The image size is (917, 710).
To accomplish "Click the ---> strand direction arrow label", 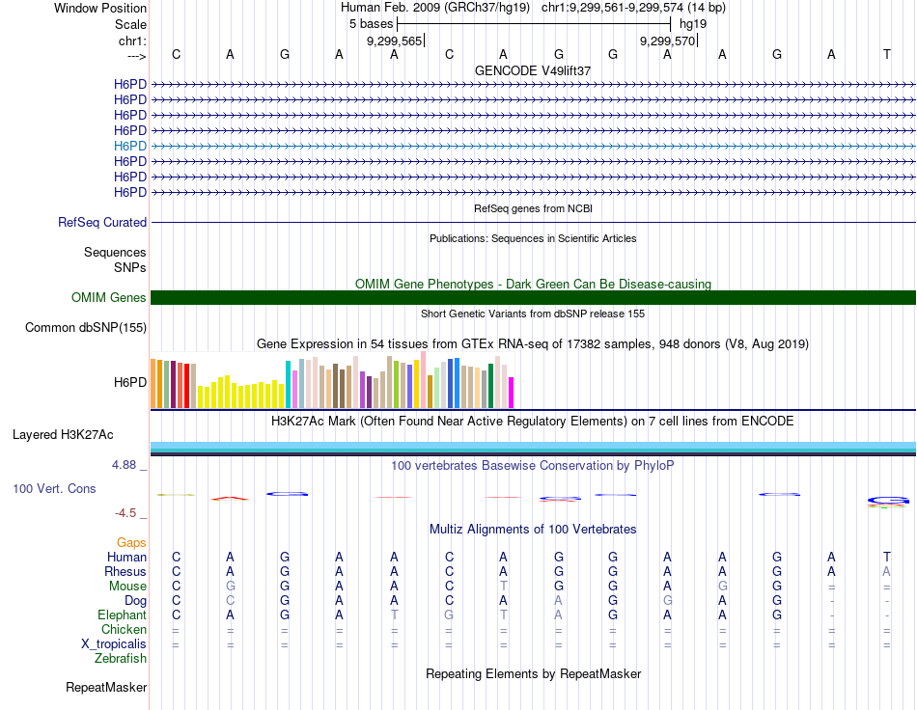I will tap(137, 57).
